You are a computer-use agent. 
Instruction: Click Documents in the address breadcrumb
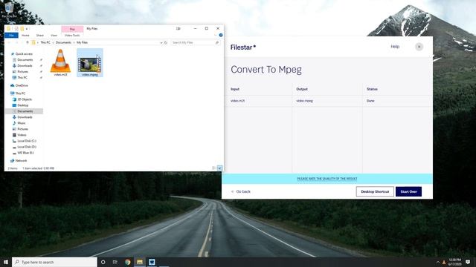[x=63, y=43]
